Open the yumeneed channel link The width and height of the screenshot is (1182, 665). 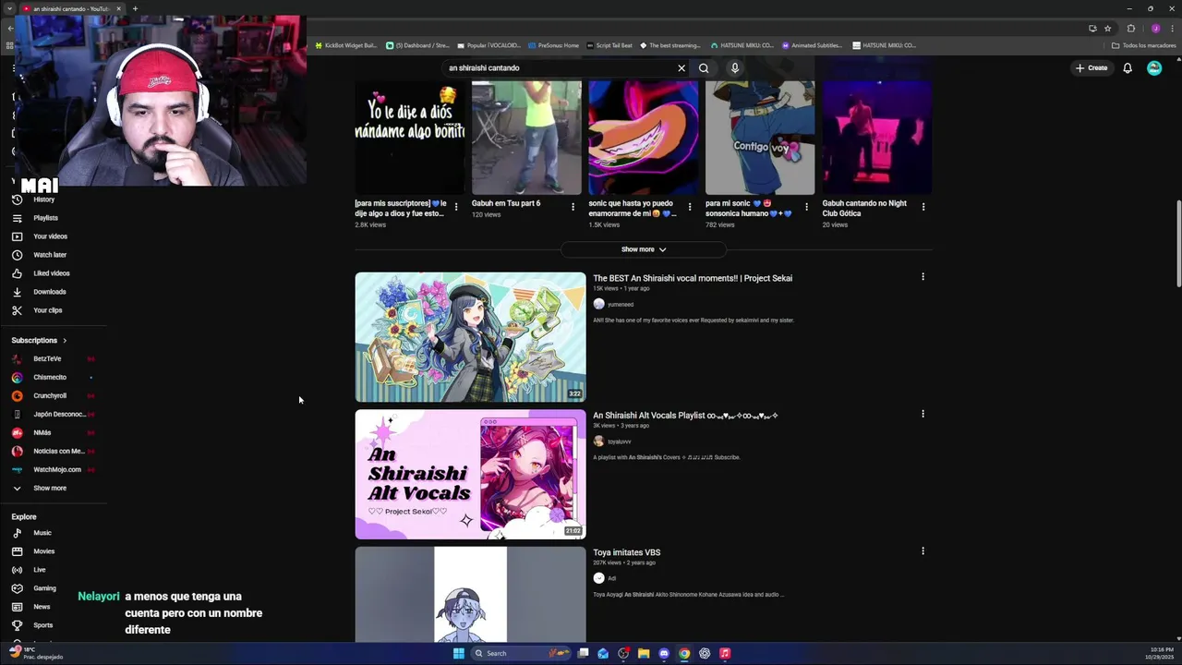[621, 305]
